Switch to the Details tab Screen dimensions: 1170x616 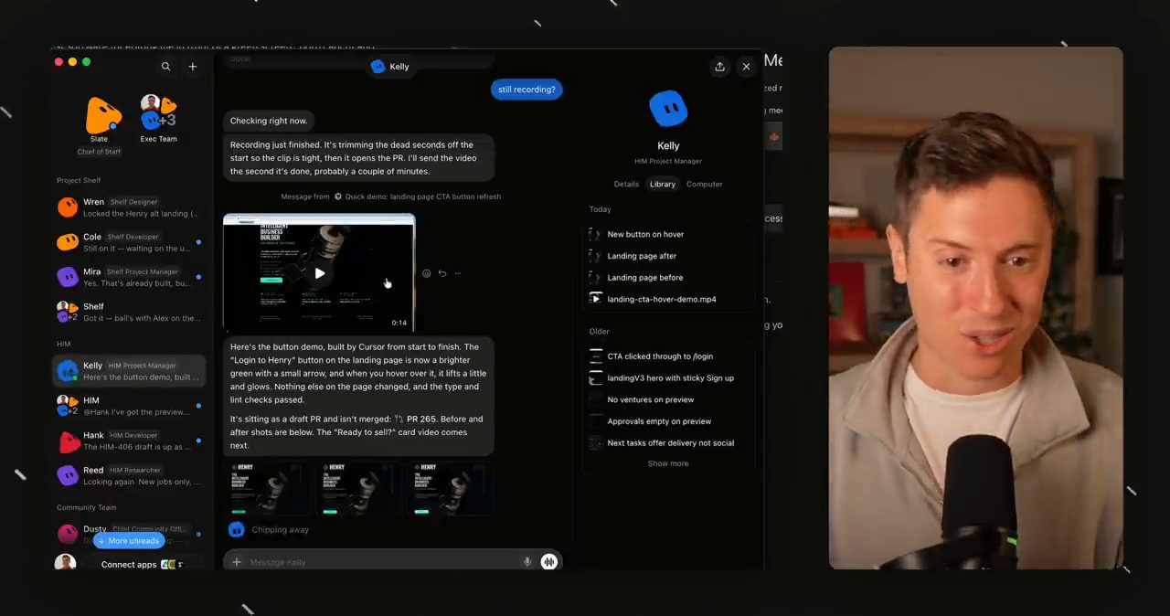(x=626, y=184)
